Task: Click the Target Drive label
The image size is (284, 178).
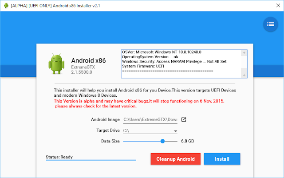Action: point(108,131)
